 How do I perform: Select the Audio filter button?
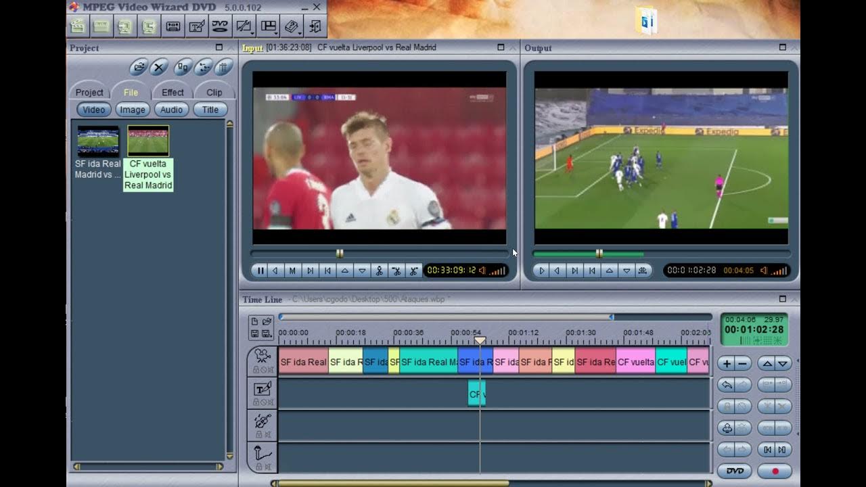coord(171,110)
